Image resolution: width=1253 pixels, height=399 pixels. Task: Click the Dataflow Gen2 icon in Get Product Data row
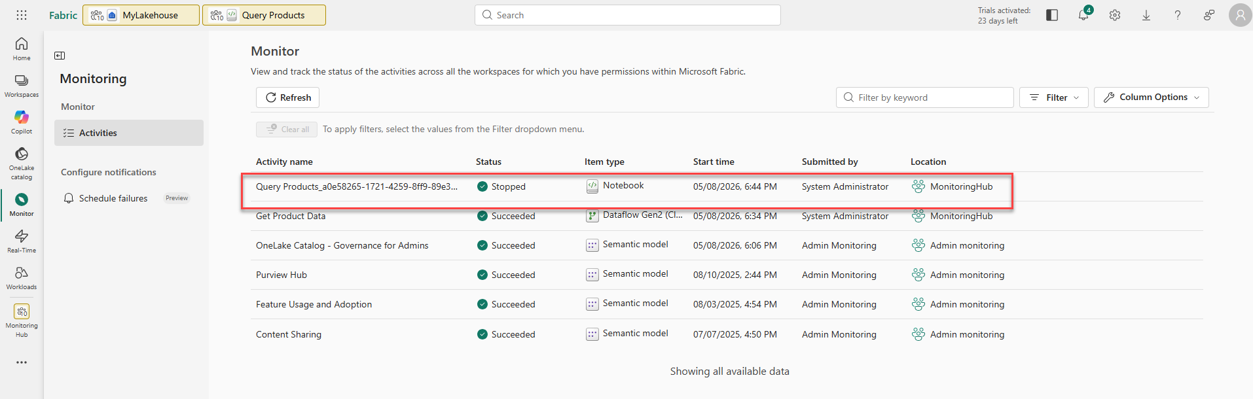(x=592, y=216)
